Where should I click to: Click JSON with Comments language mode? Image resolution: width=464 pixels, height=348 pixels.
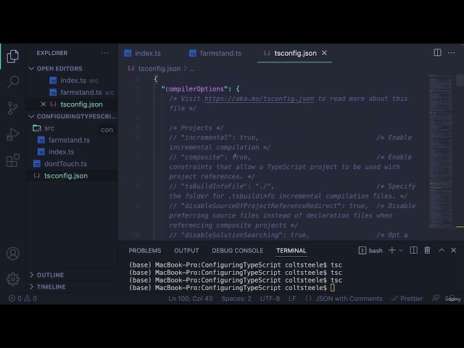(349, 298)
